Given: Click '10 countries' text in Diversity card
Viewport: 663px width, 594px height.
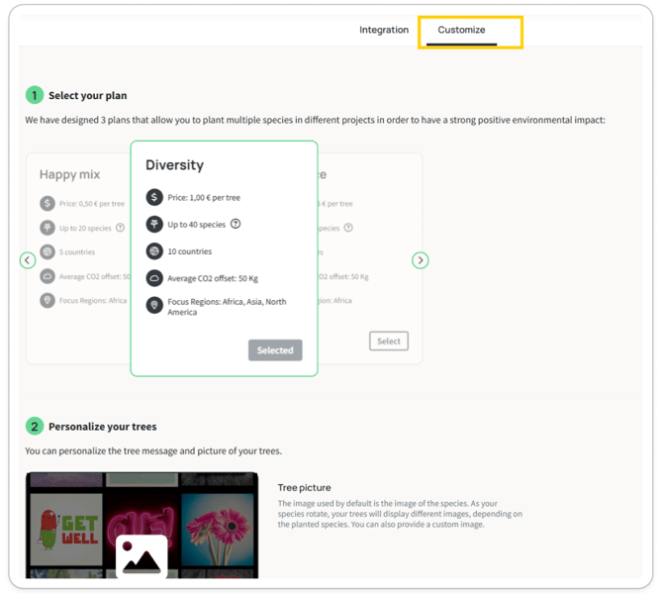Looking at the screenshot, I should click(x=189, y=251).
